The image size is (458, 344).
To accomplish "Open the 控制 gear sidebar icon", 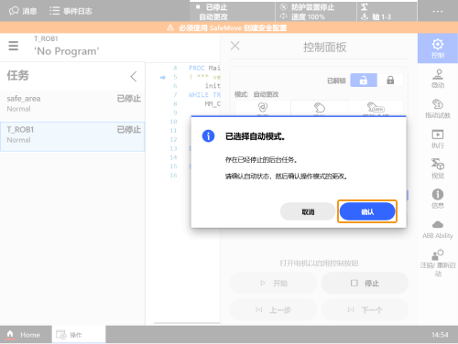I will [x=438, y=48].
